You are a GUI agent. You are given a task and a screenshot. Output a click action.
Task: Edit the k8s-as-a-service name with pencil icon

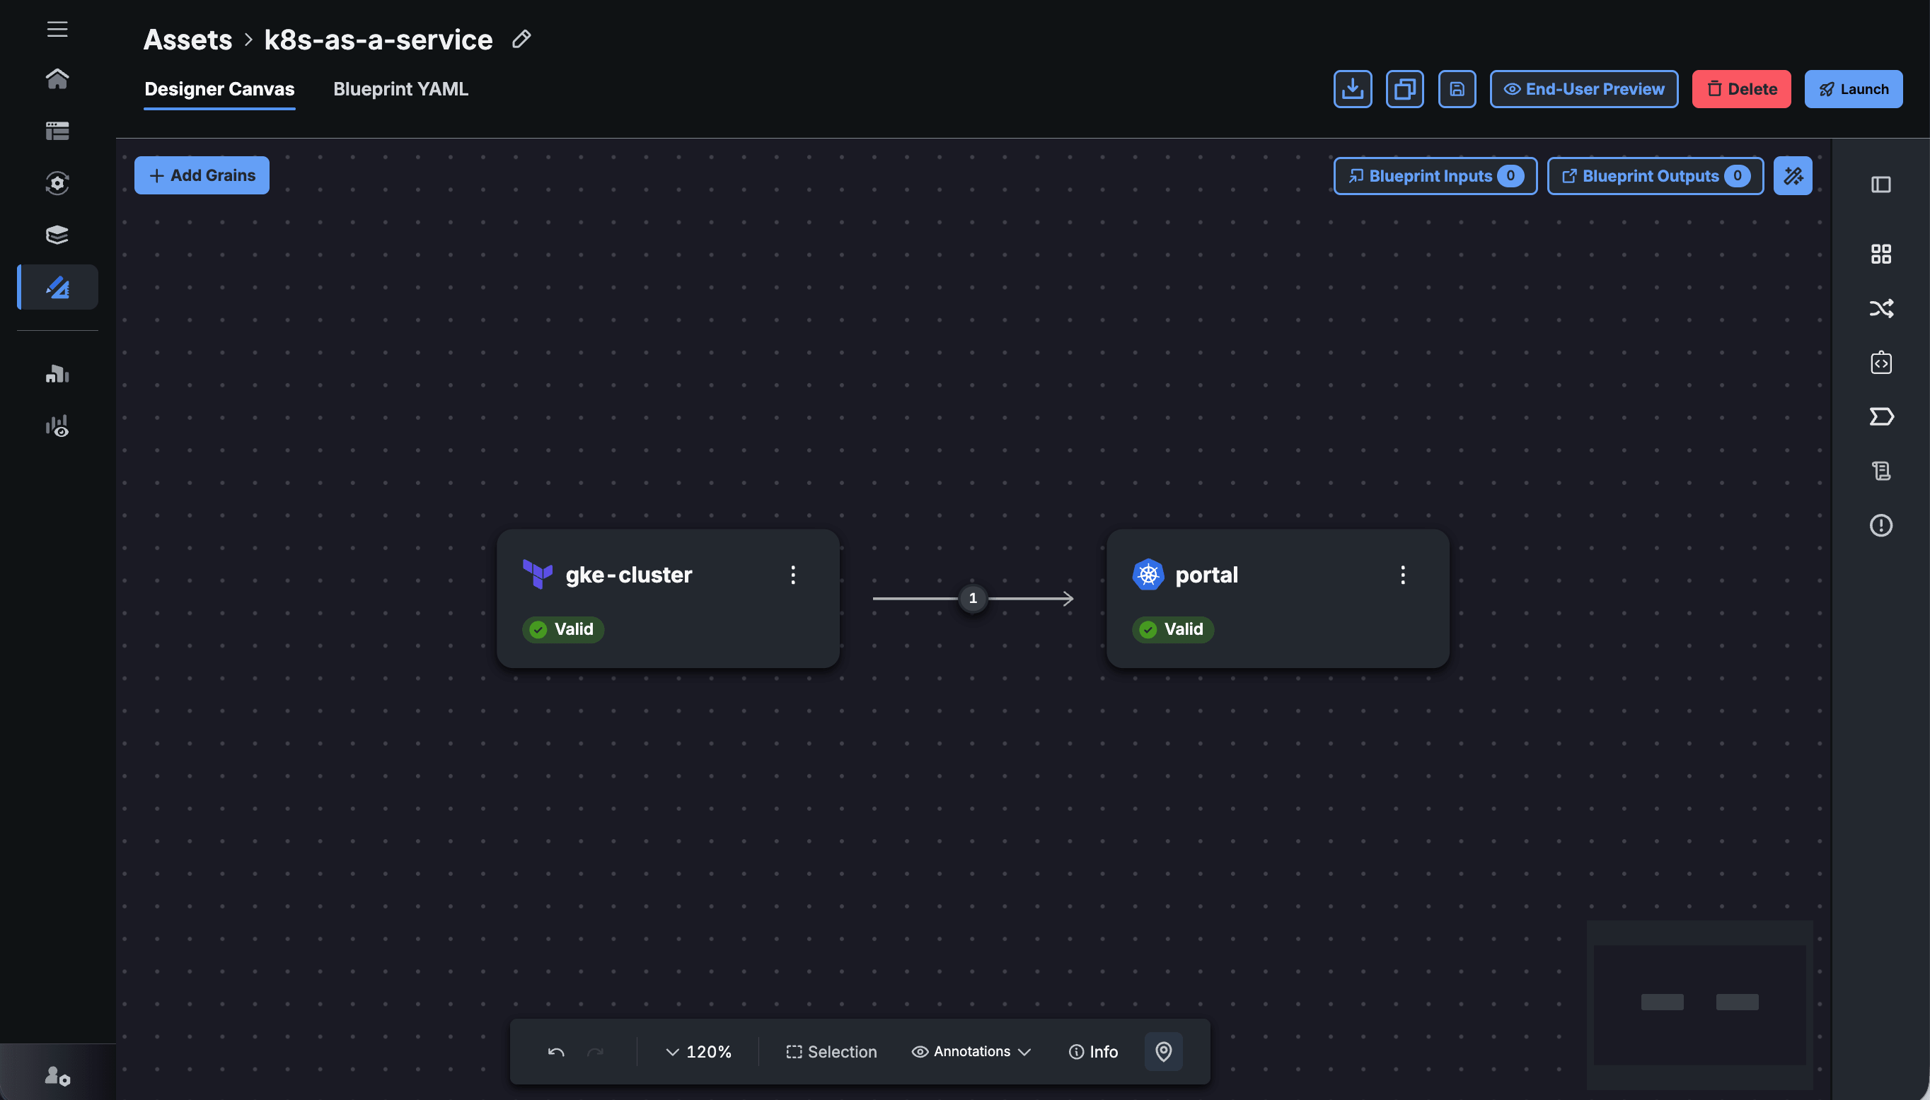pyautogui.click(x=521, y=39)
